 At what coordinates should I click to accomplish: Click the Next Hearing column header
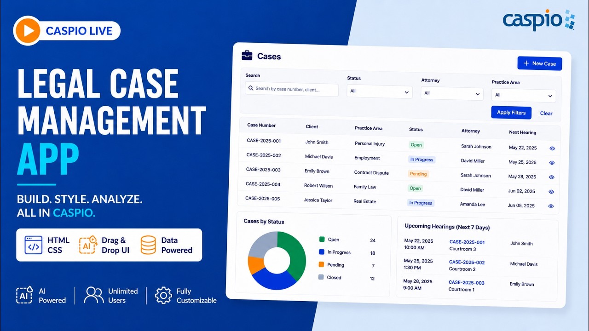pyautogui.click(x=523, y=132)
